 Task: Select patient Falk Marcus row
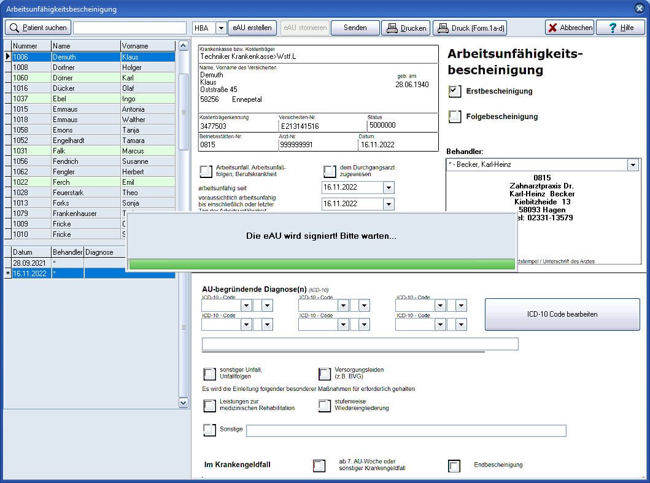pos(93,151)
